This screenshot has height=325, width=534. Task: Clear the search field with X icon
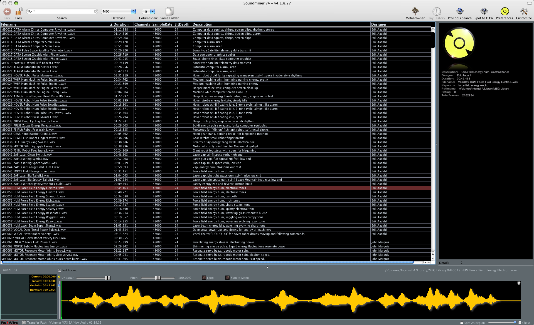click(x=95, y=11)
